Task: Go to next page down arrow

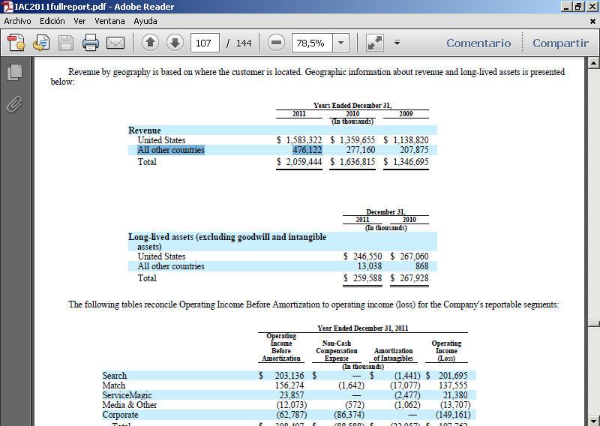Action: click(175, 43)
